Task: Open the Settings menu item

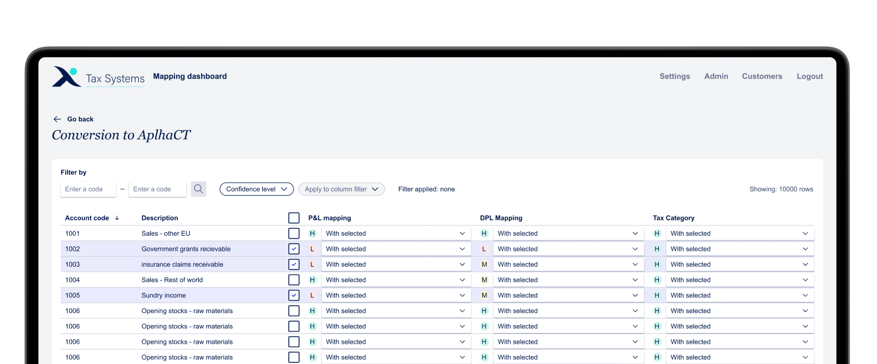Action: pos(675,76)
